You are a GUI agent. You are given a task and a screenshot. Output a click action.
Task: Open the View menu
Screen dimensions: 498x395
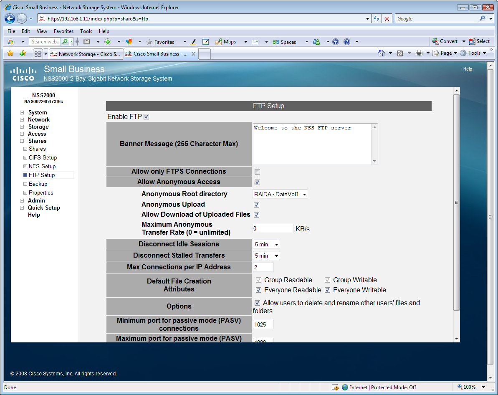coord(42,31)
